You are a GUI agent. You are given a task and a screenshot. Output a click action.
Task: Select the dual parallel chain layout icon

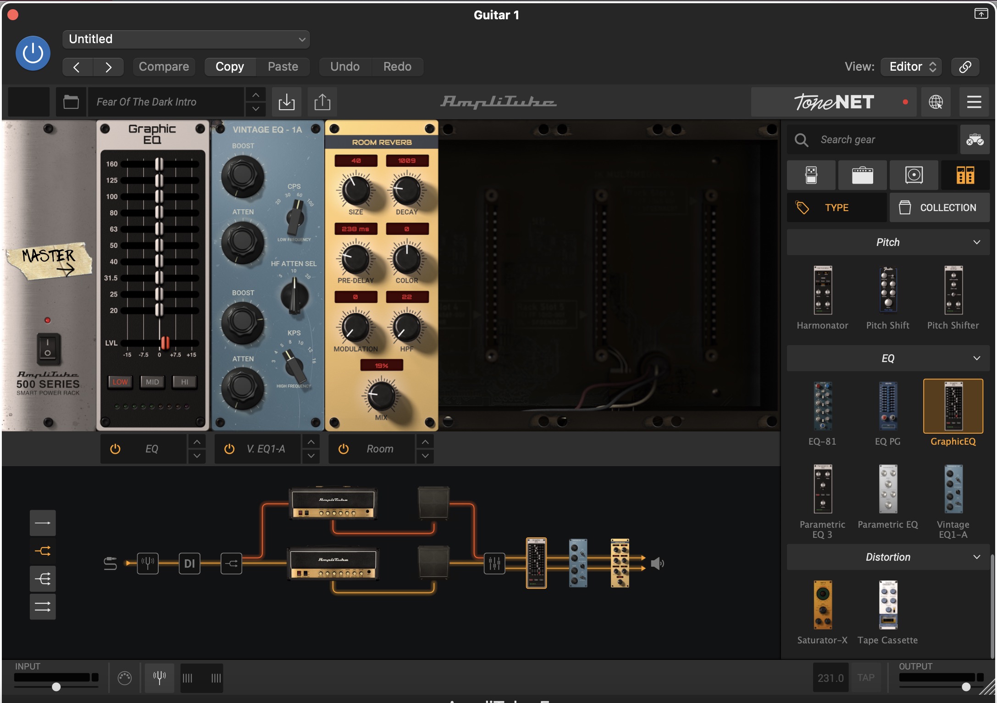point(43,607)
